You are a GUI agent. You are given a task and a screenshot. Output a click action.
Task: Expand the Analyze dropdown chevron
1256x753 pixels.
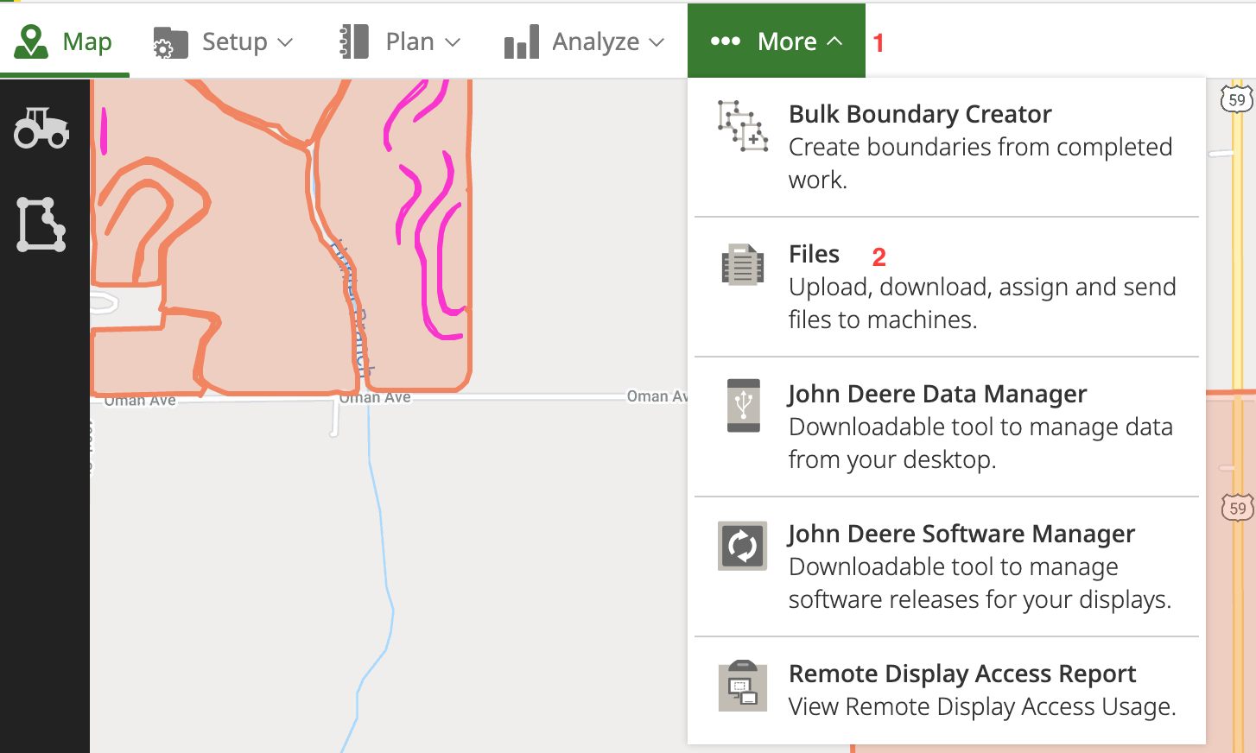[657, 41]
